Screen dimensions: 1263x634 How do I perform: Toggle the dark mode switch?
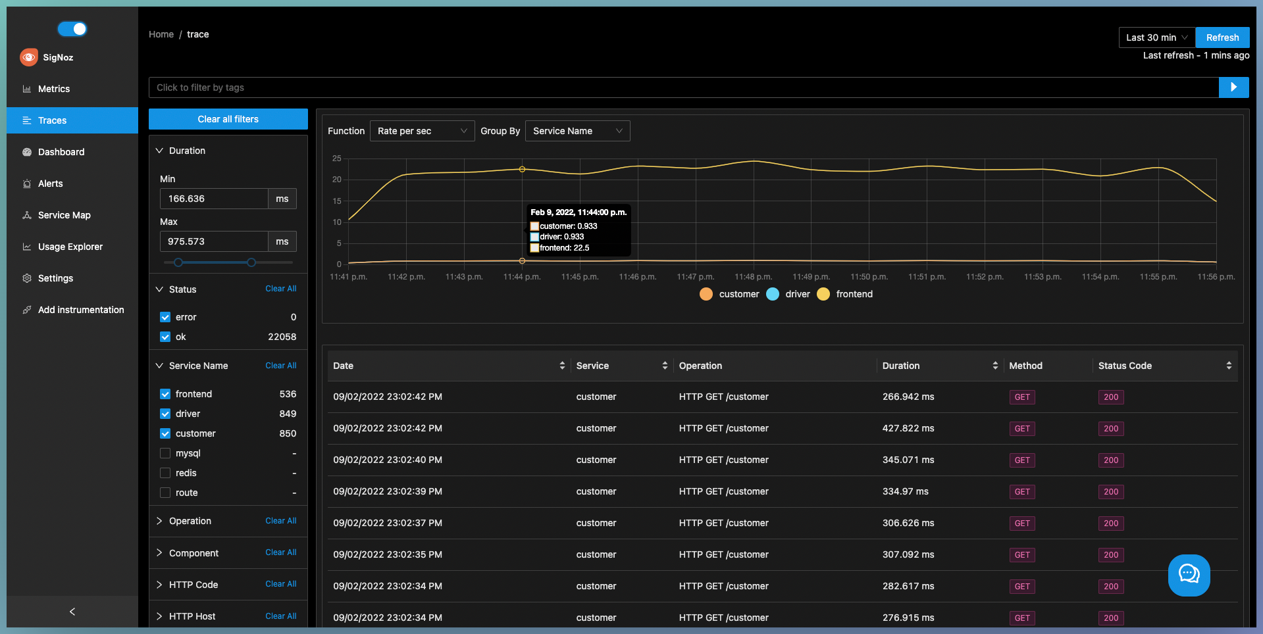tap(72, 29)
